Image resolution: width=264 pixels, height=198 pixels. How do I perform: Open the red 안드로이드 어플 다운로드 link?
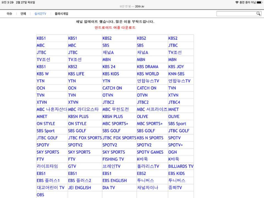(x=115, y=28)
